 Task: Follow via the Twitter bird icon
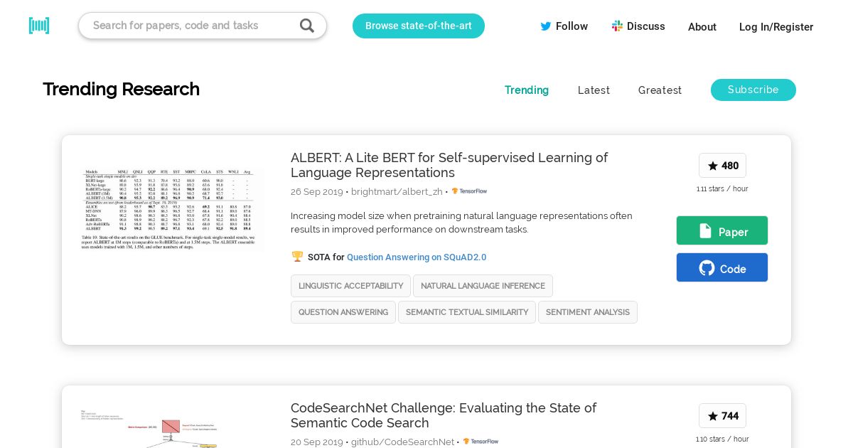coord(546,26)
